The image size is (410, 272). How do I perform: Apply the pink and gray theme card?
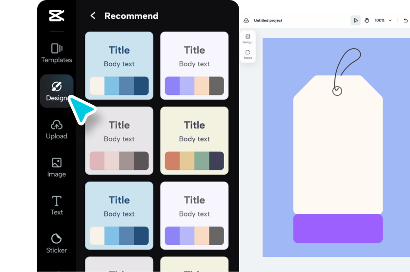click(x=119, y=141)
